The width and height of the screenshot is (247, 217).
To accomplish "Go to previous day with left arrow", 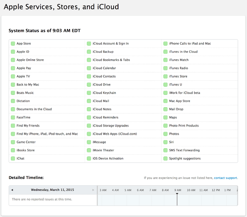I will 12,190.
